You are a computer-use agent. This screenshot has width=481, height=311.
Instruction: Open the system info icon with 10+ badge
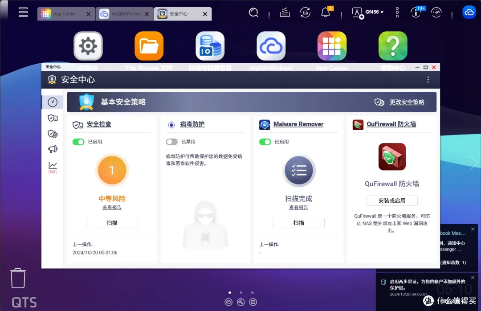point(416,12)
